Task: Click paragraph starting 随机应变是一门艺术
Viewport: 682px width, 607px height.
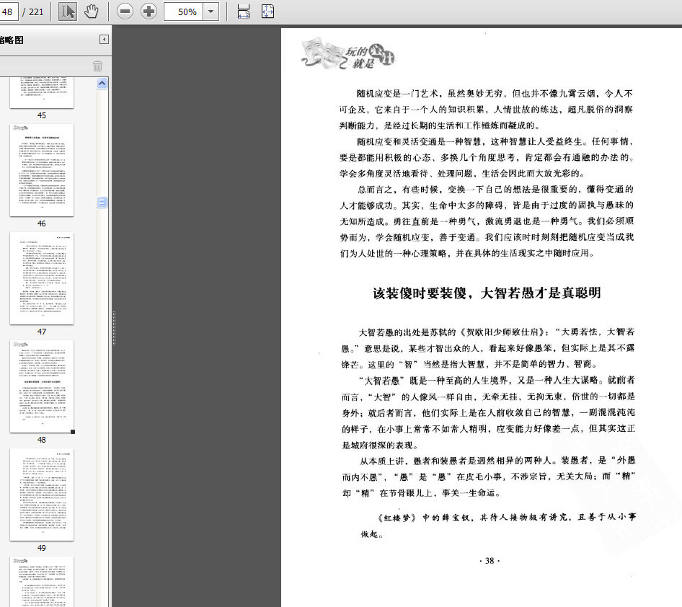Action: [486, 109]
